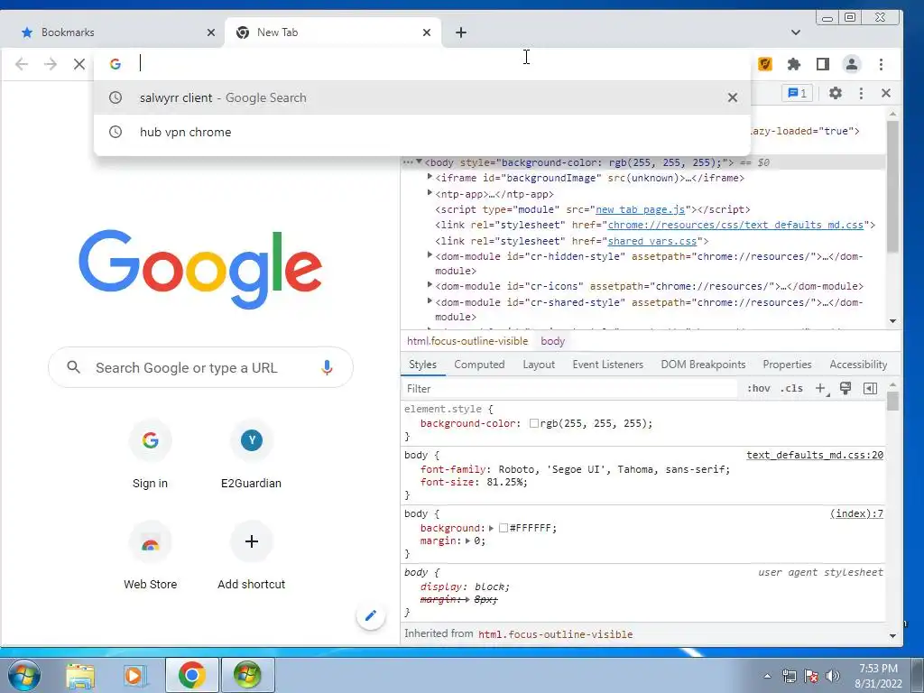Image resolution: width=924 pixels, height=693 pixels.
Task: Click the Google search box
Action: coord(200,368)
